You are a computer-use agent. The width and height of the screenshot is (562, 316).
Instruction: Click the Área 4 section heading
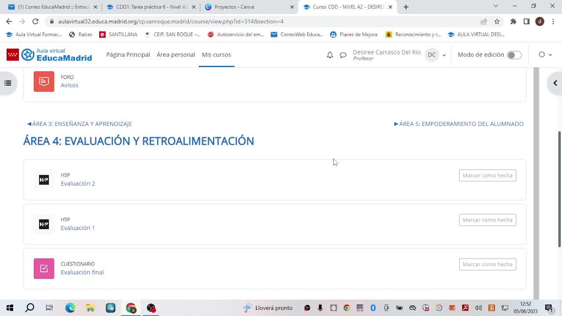pos(139,141)
